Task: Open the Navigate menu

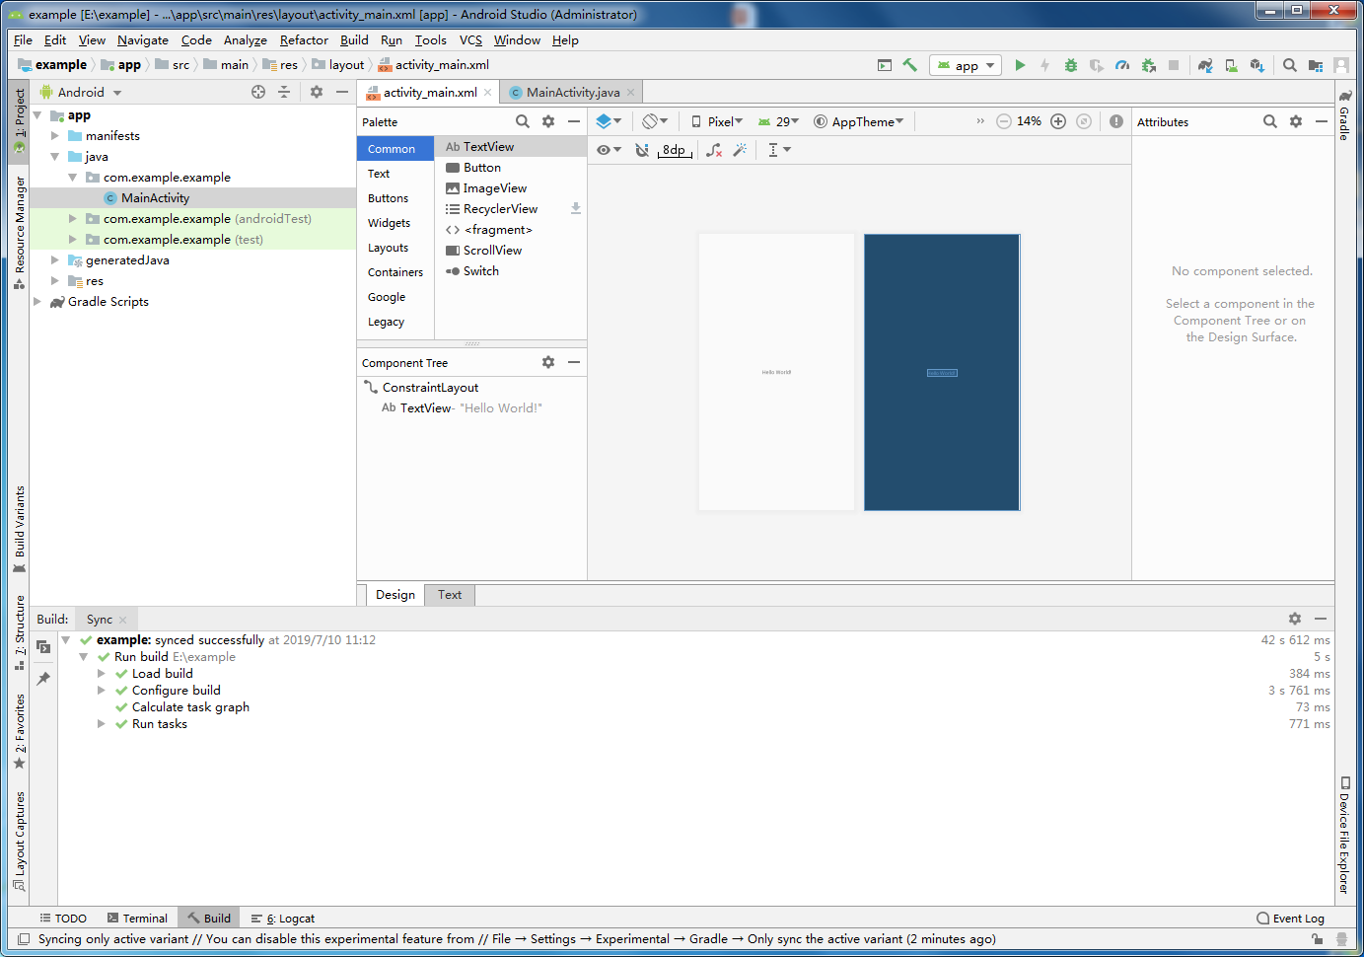Action: [143, 40]
